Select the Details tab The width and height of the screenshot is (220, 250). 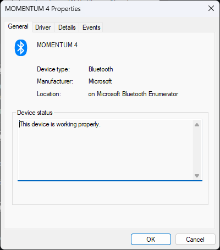click(x=67, y=27)
